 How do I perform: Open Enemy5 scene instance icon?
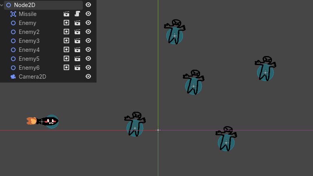pos(77,59)
